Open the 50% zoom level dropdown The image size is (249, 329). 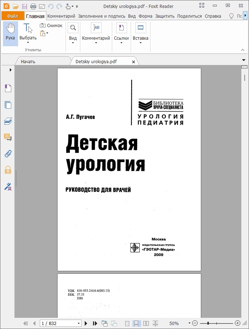[189, 323]
